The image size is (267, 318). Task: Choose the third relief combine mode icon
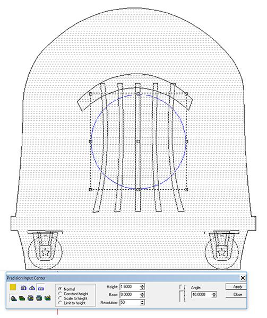[x=30, y=298]
